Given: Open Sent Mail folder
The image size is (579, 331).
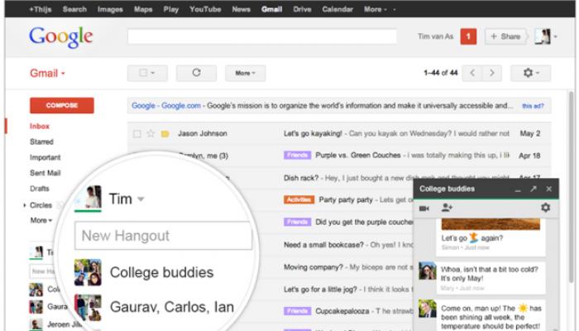Looking at the screenshot, I should pyautogui.click(x=45, y=173).
